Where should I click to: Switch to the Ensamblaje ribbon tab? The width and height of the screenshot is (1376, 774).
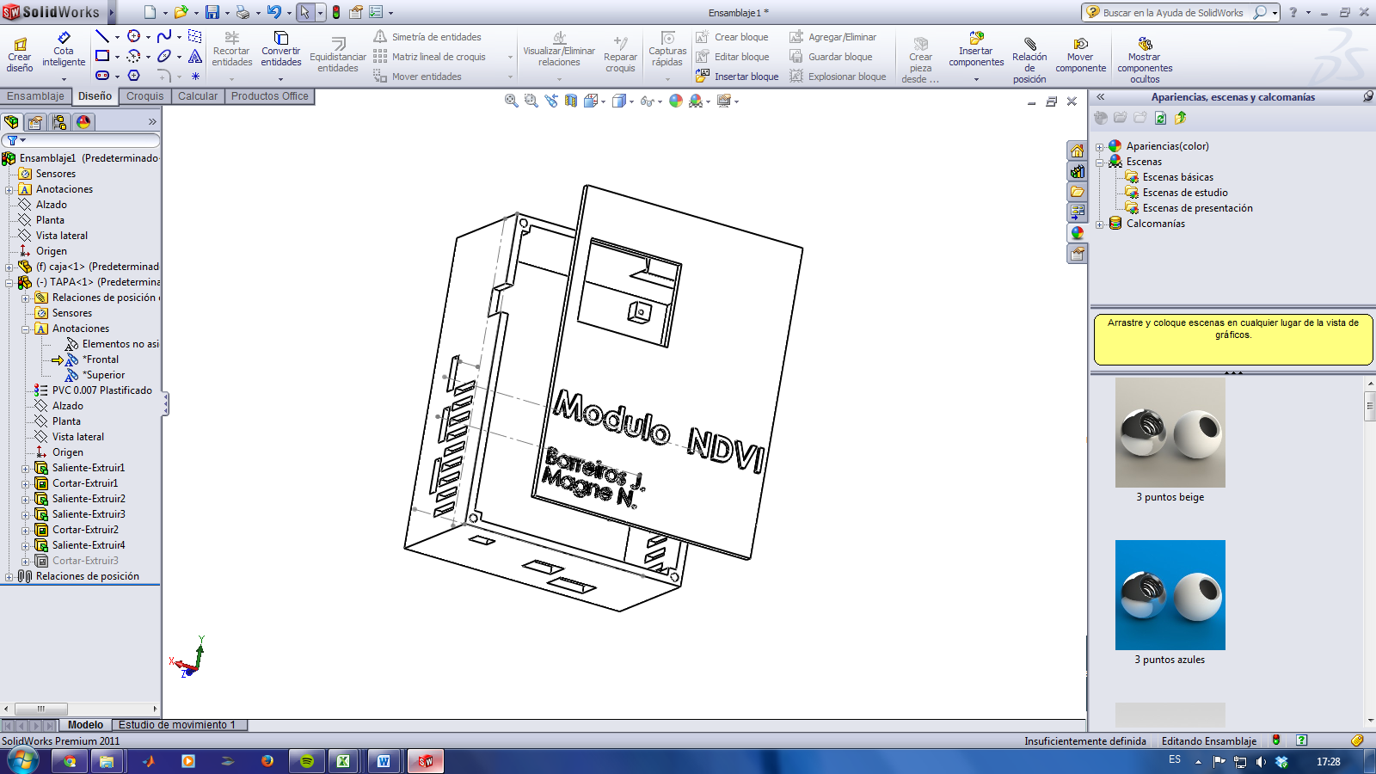click(x=35, y=96)
